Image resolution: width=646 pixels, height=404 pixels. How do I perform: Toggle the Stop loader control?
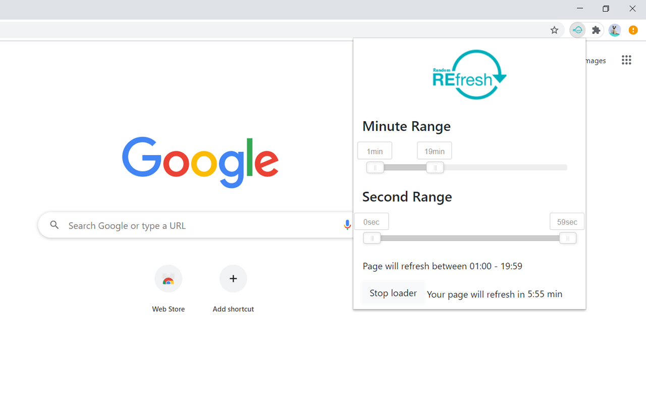pyautogui.click(x=393, y=293)
